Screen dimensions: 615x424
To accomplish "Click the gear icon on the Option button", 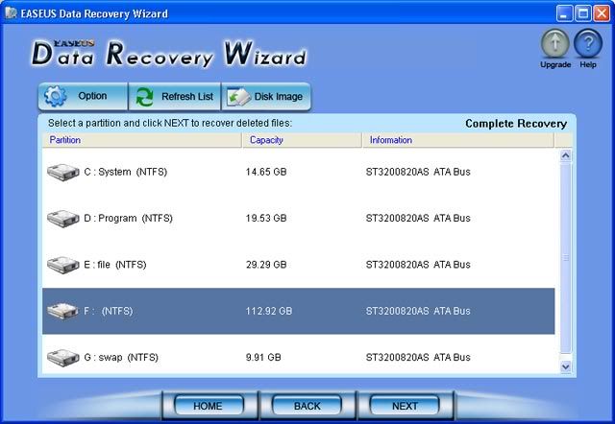I will tap(56, 96).
